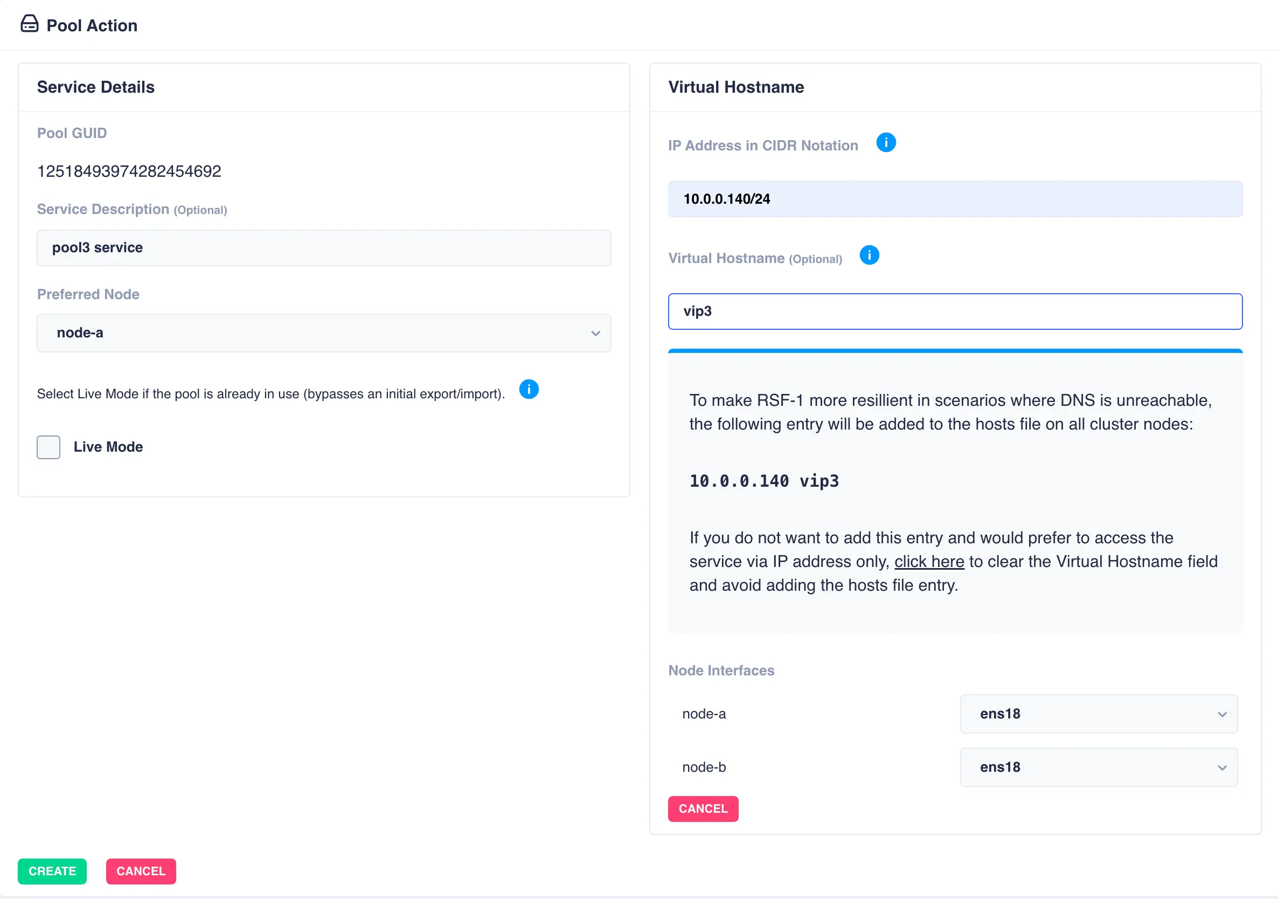Expand node-a interface dropdown
Image resolution: width=1278 pixels, height=899 pixels.
(1098, 714)
